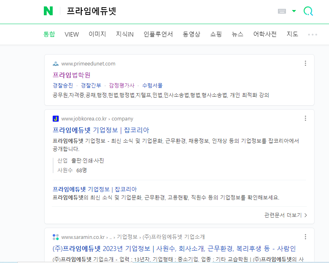329x263 pixels.
Task: Click the Saramin favicon
Action: coord(56,237)
